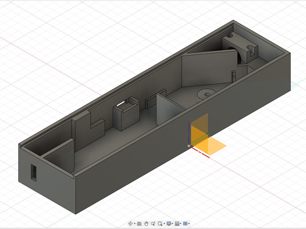The width and height of the screenshot is (306, 229).
Task: Select the Zoom plus/minus magnifier tool
Action: click(153, 224)
